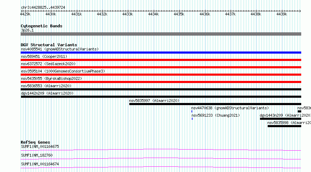The height and width of the screenshot is (172, 311).
Task: Click the RefSeq Genes track title
Action: (36, 142)
